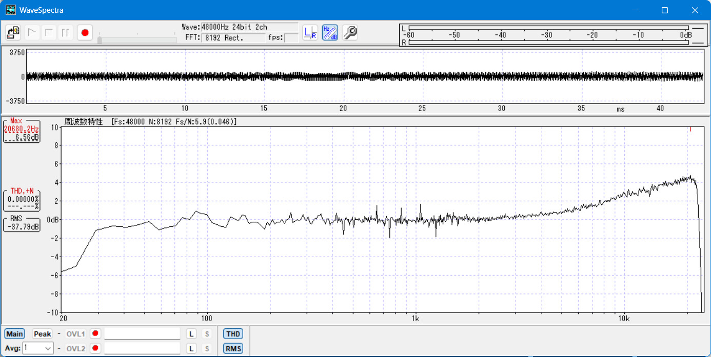
Task: Open settings with the wrench icon
Action: click(x=349, y=33)
